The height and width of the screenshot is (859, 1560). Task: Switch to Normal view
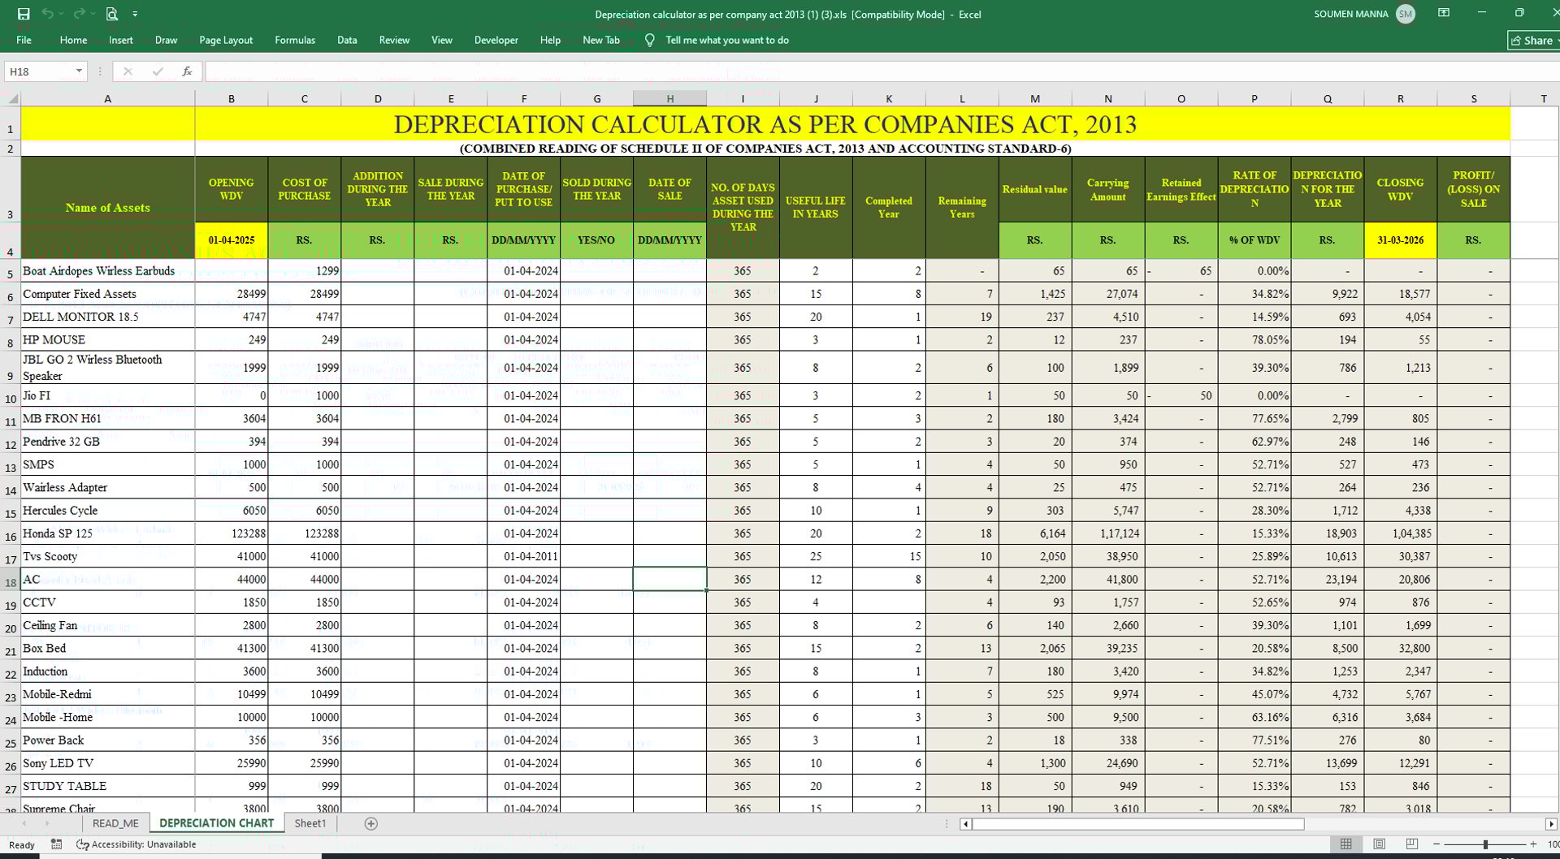[x=1345, y=844]
